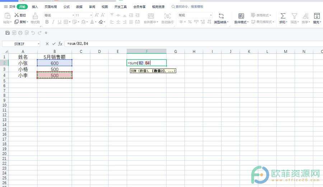Viewport: 323px width, 187px height.
Task: Click the Filter (筛选) funnel icon
Action: pyautogui.click(x=294, y=16)
